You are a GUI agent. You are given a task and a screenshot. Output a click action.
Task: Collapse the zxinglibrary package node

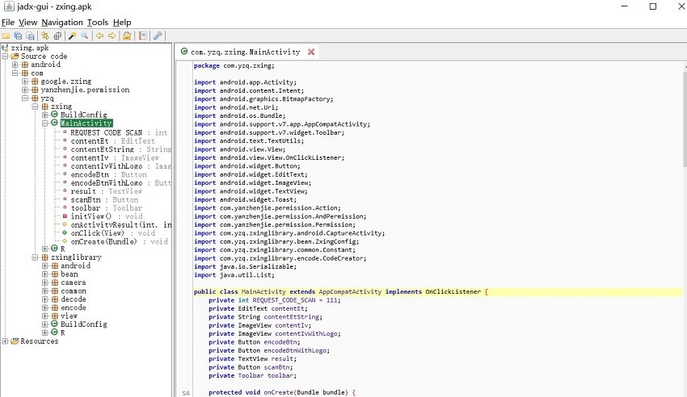click(x=35, y=257)
